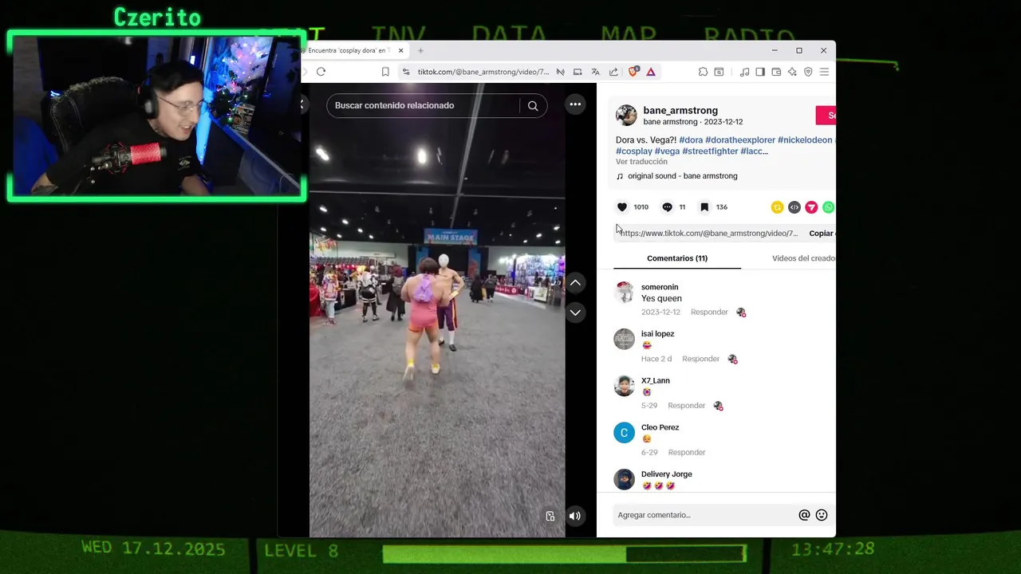The height and width of the screenshot is (574, 1021).
Task: Click the share page arrow in address bar
Action: 613,72
